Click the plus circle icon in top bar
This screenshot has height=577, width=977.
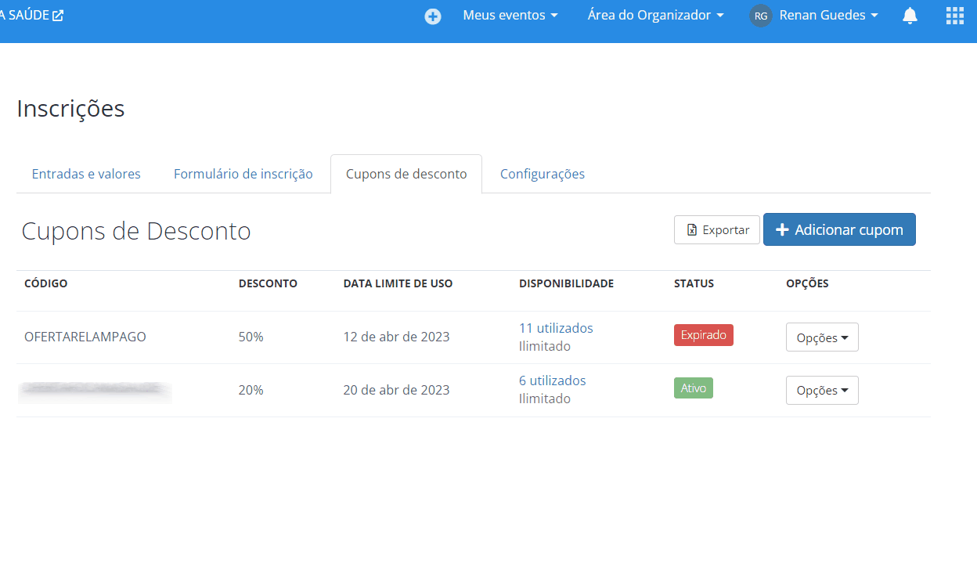tap(433, 16)
